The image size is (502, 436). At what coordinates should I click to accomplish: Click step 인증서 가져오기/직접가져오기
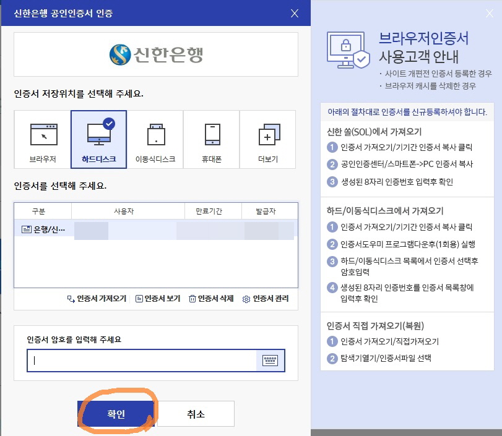(x=389, y=341)
